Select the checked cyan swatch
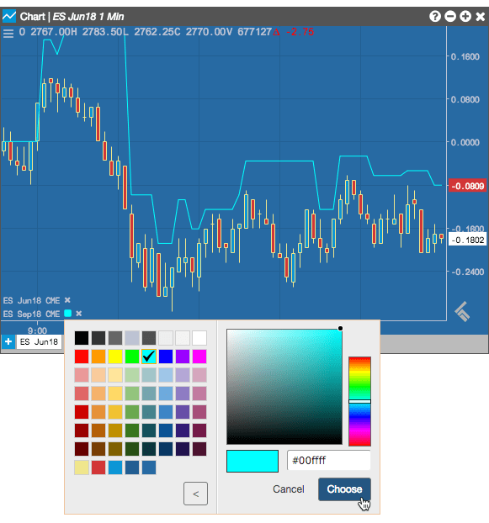 click(149, 357)
